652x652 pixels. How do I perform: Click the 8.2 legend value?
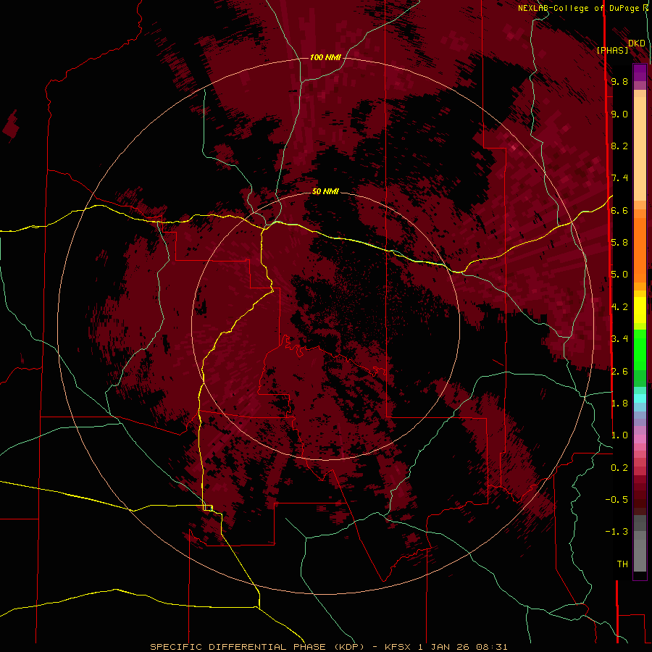pyautogui.click(x=619, y=146)
